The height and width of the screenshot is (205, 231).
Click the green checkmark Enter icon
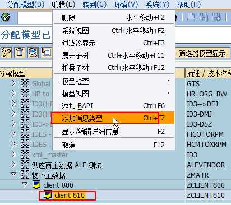(6, 17)
